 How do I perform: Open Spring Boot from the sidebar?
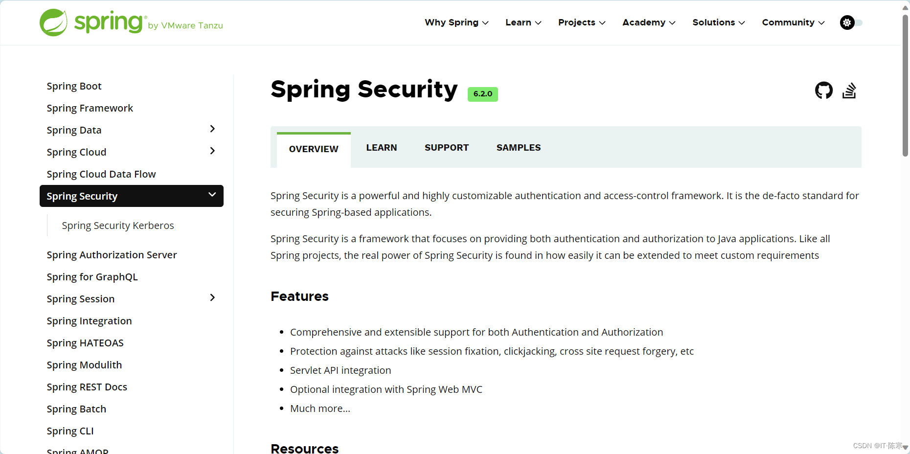click(x=74, y=86)
